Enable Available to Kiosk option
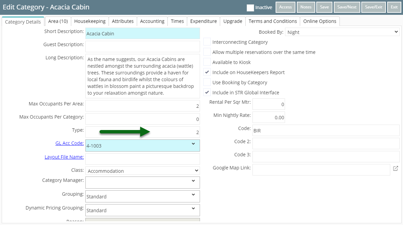The height and width of the screenshot is (225, 403). click(207, 62)
